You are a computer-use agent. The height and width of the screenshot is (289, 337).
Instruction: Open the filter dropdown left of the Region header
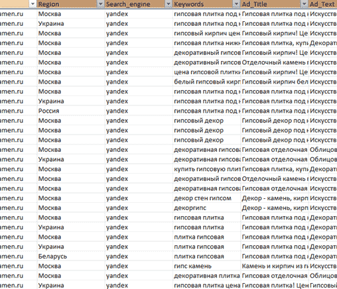(x=33, y=4)
